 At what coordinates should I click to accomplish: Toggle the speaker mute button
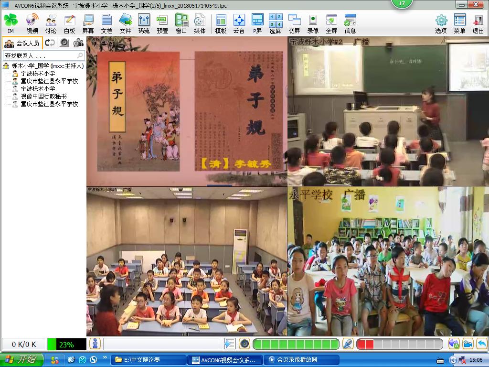[x=244, y=344]
